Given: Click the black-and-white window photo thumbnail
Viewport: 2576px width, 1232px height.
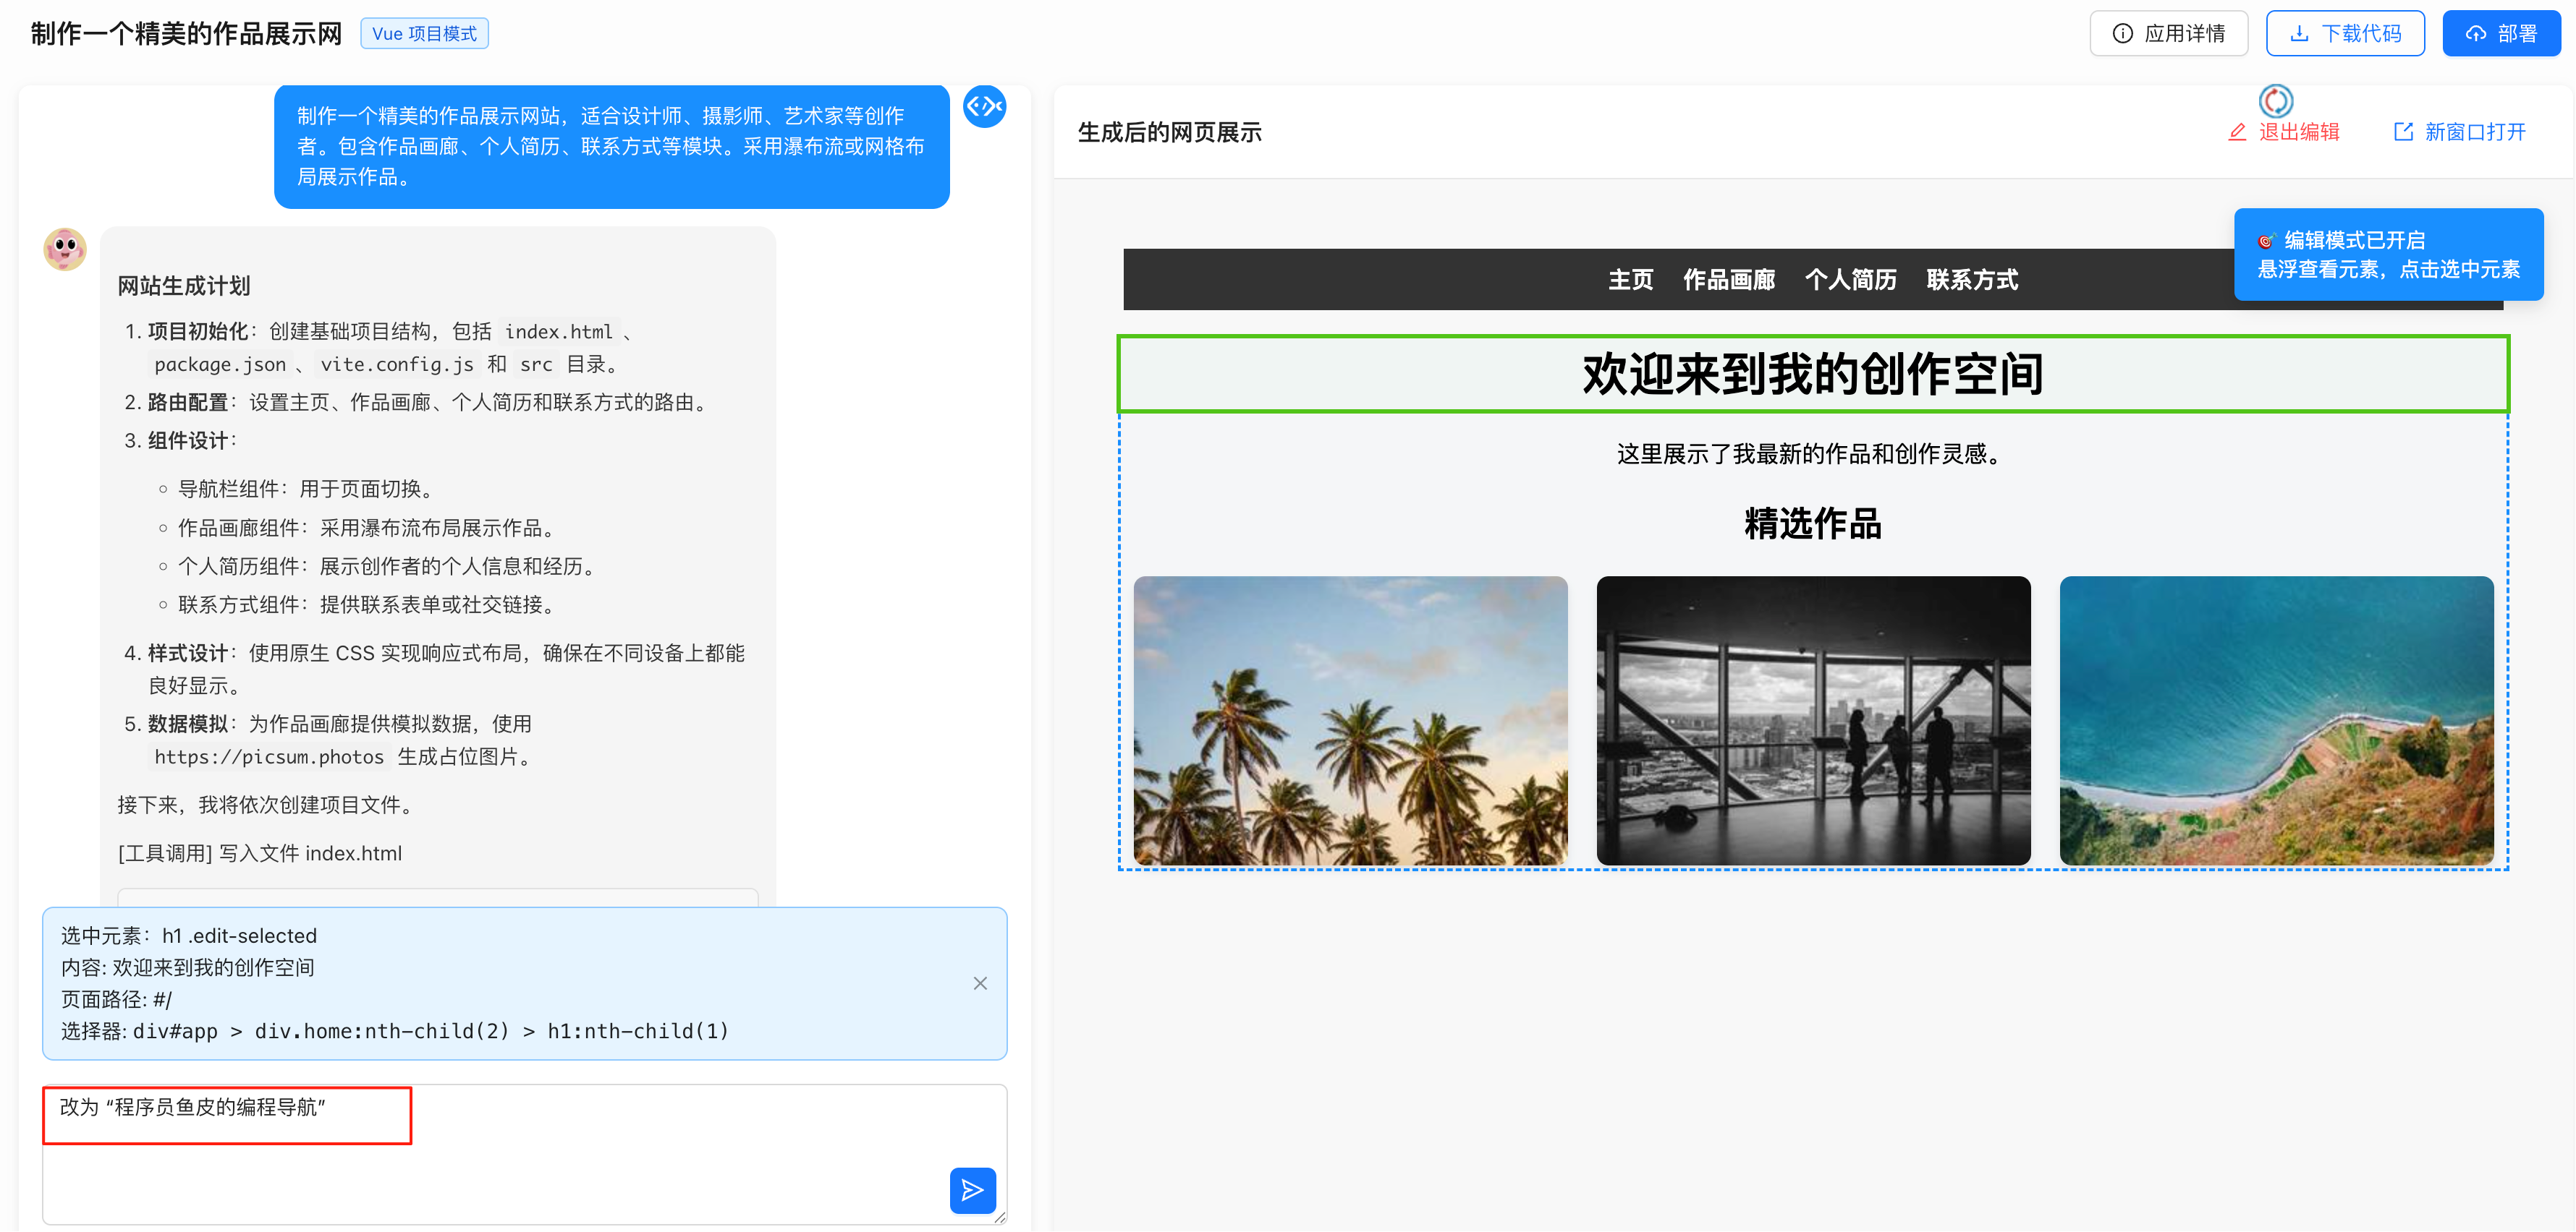Looking at the screenshot, I should (x=1813, y=719).
